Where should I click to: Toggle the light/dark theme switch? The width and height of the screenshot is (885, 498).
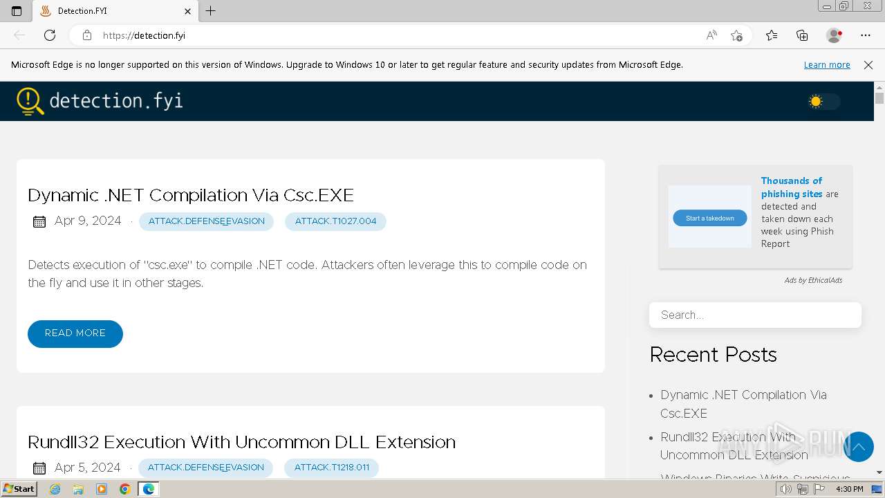click(x=824, y=102)
